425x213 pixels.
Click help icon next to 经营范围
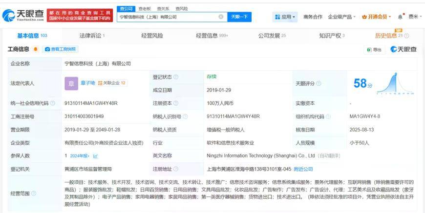pos(34,194)
